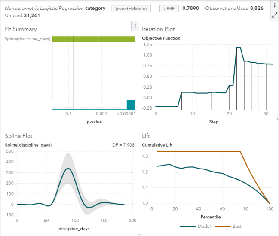Click the teal bar near <0.00001
The image size is (279, 236).
(x=131, y=104)
